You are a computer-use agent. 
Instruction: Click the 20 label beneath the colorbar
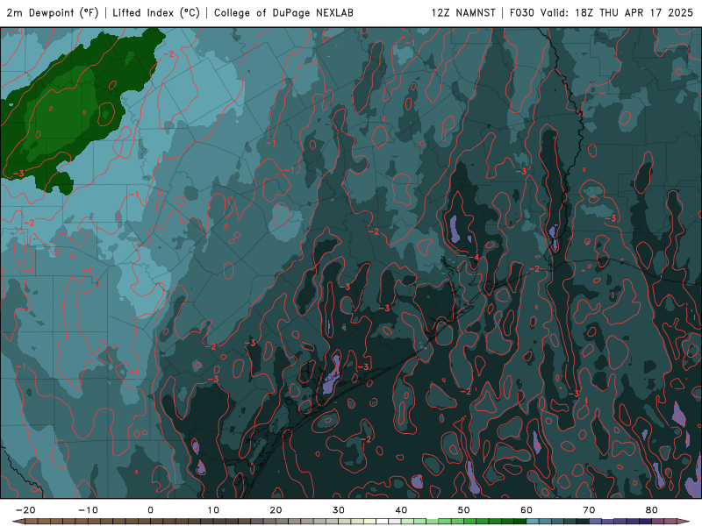click(x=276, y=510)
